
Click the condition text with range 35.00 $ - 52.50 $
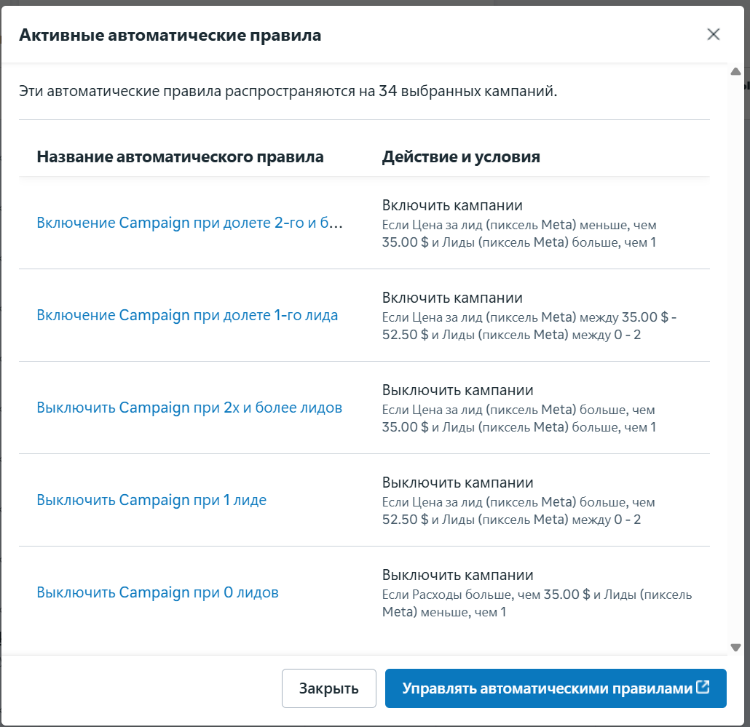tap(529, 326)
